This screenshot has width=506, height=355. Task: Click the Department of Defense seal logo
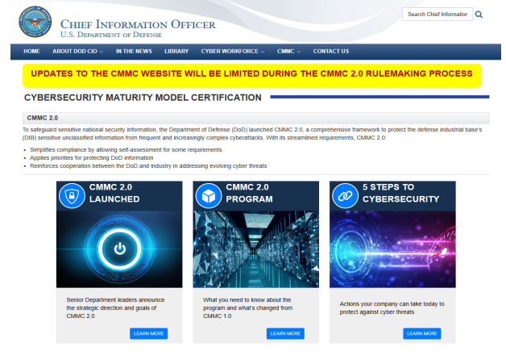tap(35, 22)
